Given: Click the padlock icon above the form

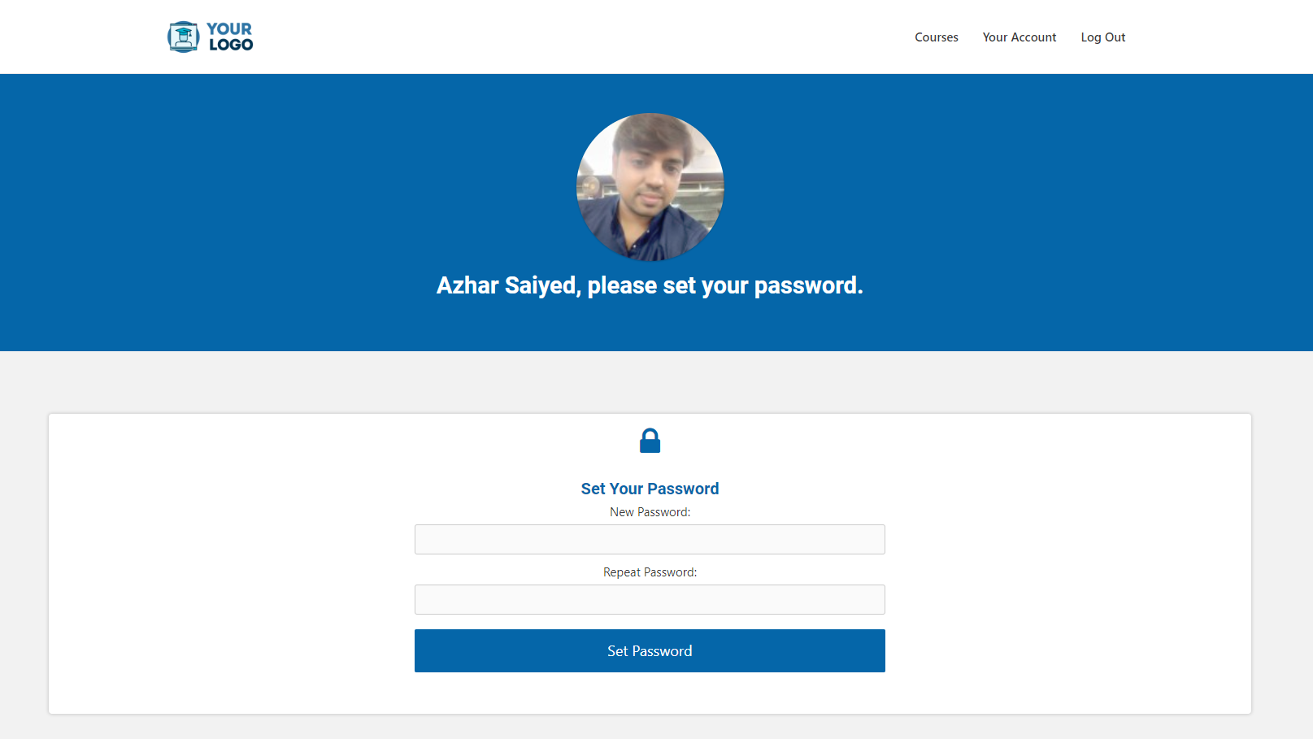Looking at the screenshot, I should coord(650,441).
